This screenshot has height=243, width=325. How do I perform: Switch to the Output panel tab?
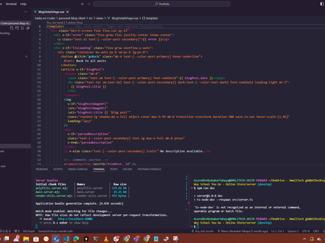coord(58,169)
